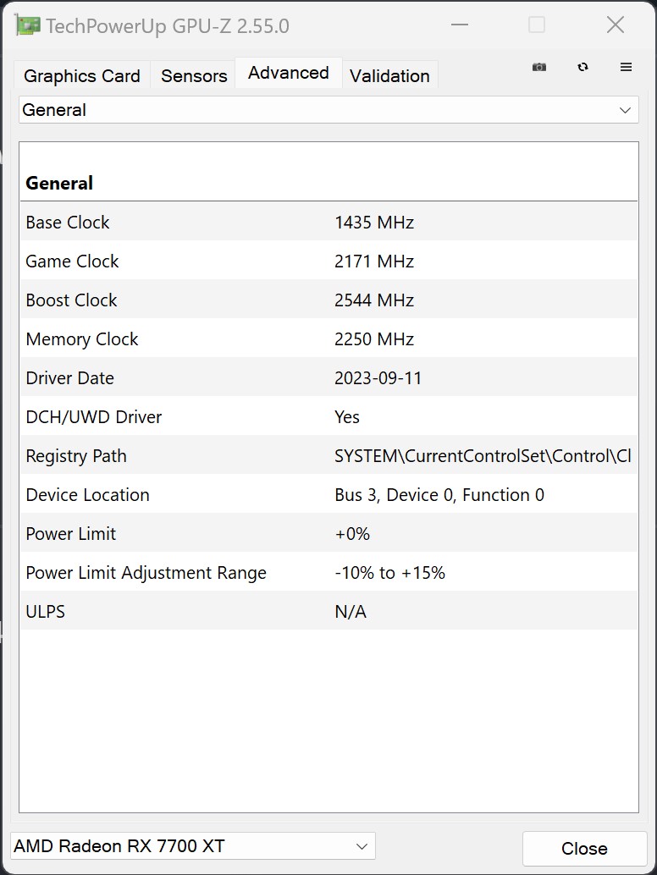
Task: Click the 2544 MHz value
Action: 374,300
